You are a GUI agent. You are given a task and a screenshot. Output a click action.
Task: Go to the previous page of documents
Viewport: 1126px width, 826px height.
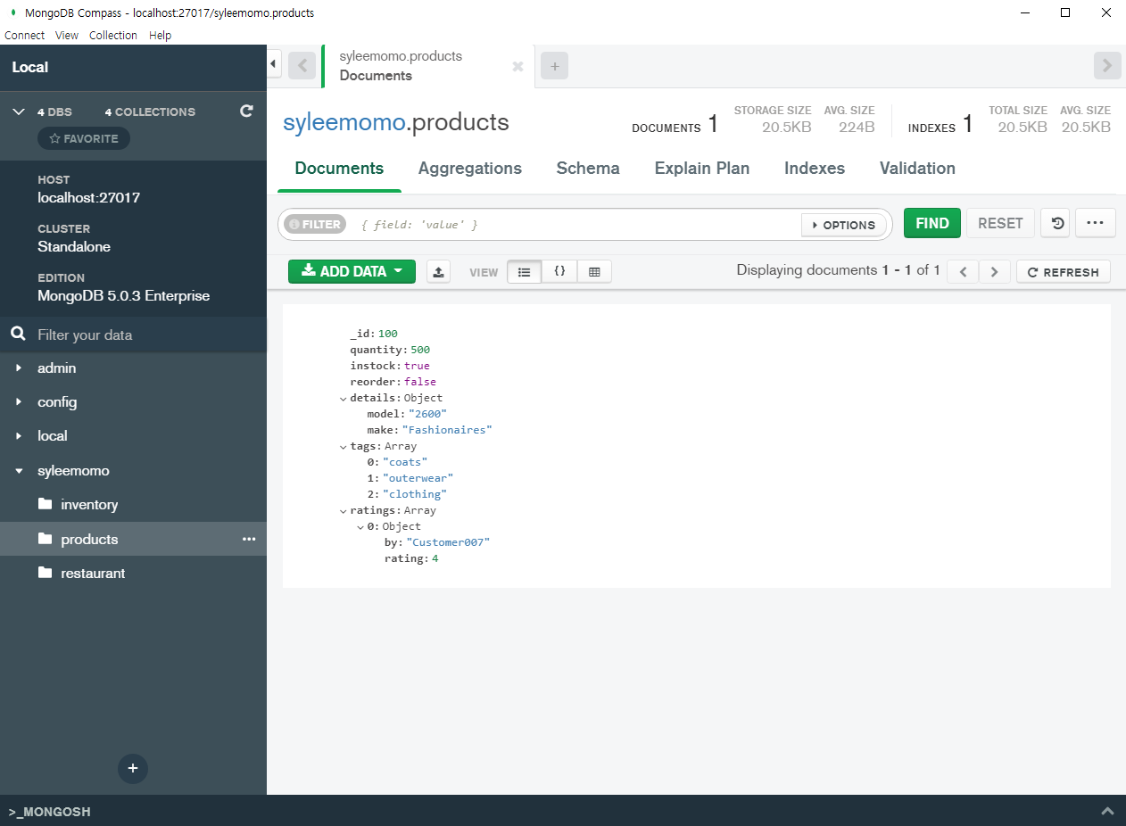pos(963,272)
